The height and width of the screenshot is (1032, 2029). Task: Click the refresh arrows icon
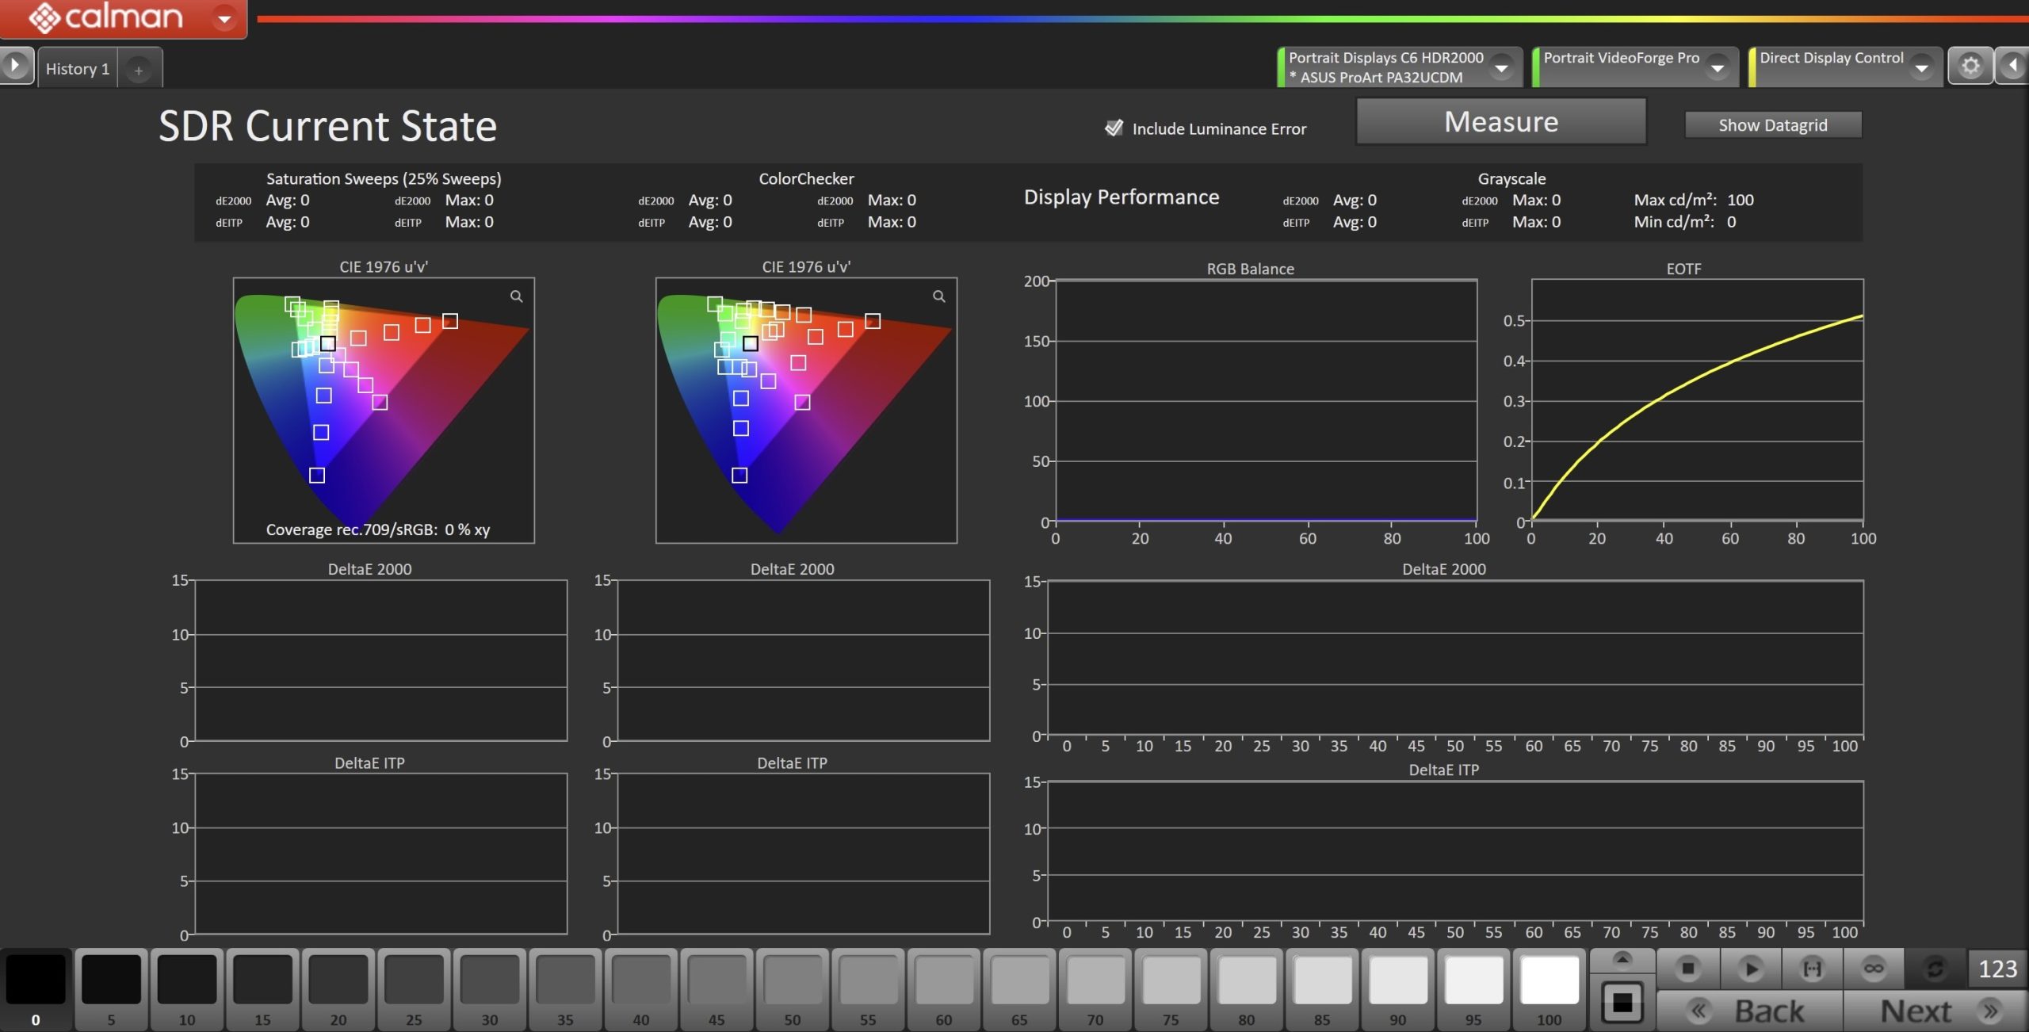[1935, 969]
